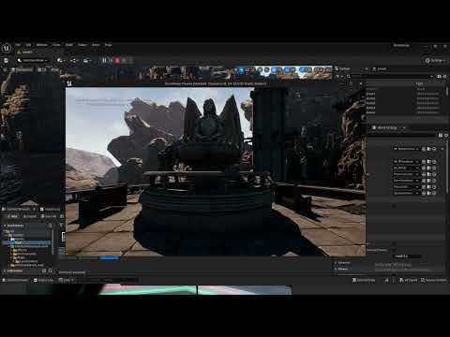The image size is (450, 337).
Task: Click the Outliner search field
Action: 391,76
